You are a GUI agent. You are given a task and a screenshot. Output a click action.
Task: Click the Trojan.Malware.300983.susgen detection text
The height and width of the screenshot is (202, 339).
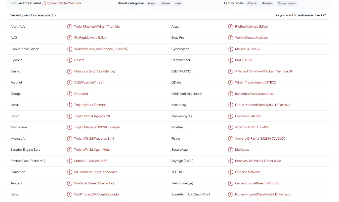[97, 127]
